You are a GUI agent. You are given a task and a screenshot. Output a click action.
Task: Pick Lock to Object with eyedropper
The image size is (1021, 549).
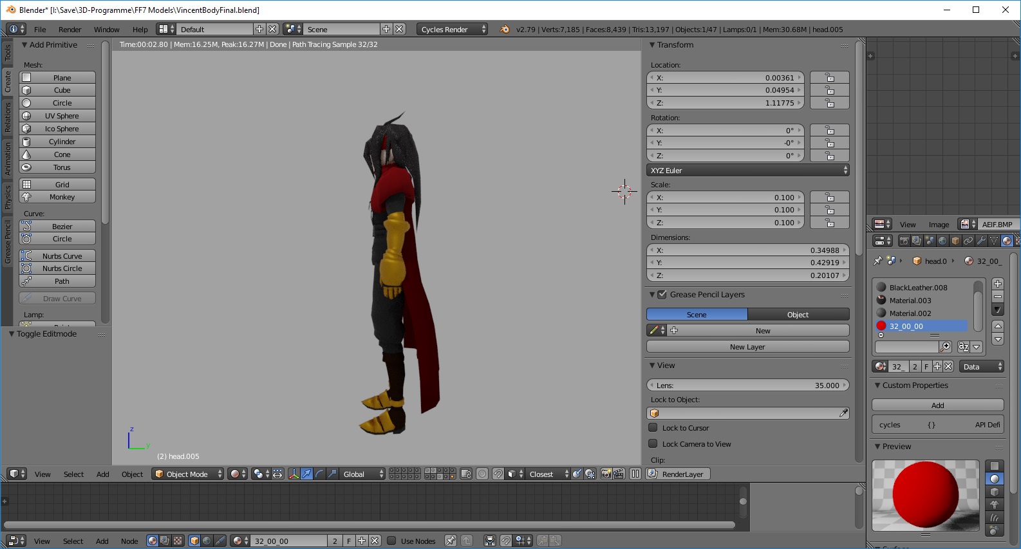843,413
